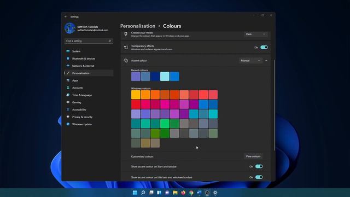Choose the bright green Windows colour swatch
Viewport: 350px width, 197px height.
tap(165, 124)
